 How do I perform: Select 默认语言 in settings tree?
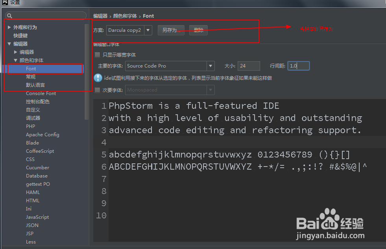tap(35, 85)
